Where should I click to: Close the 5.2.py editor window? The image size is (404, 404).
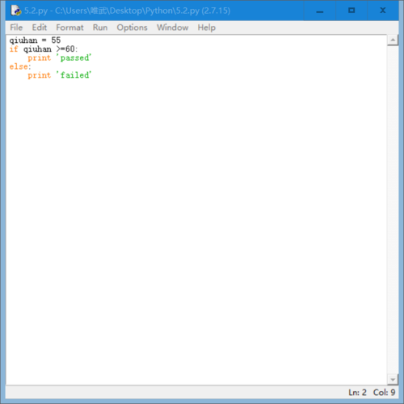pos(383,11)
